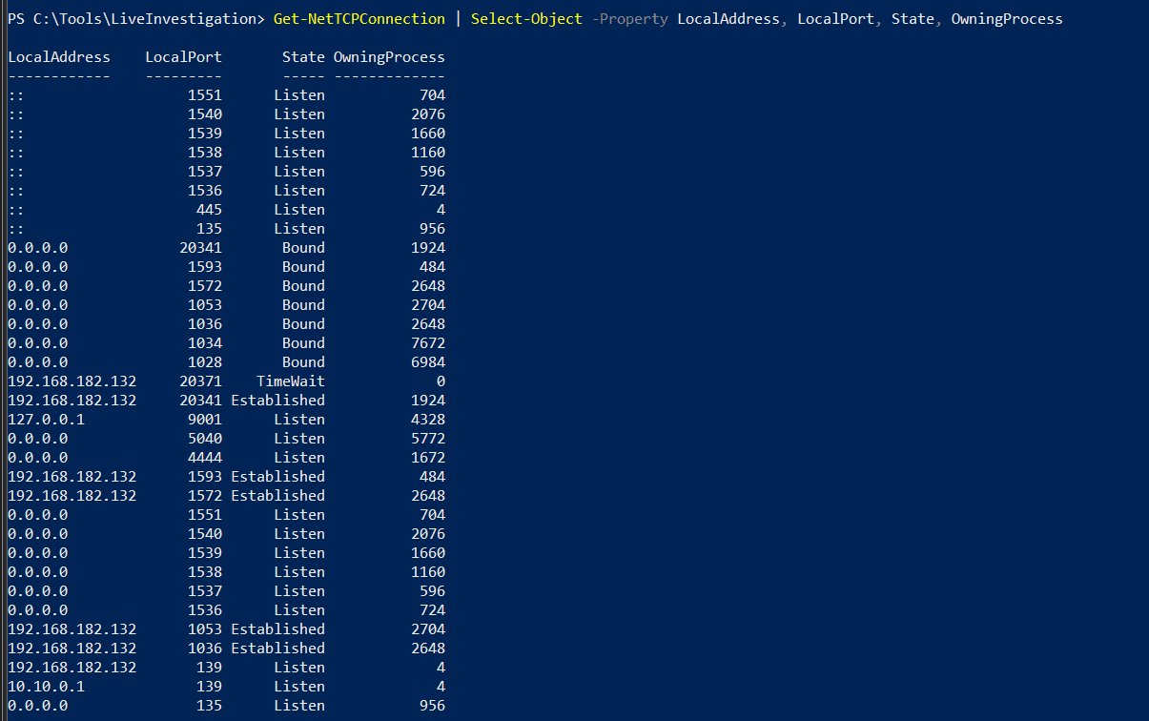Click owning process 4 in port 445 row
Viewport: 1149px width, 721px height.
coord(441,210)
